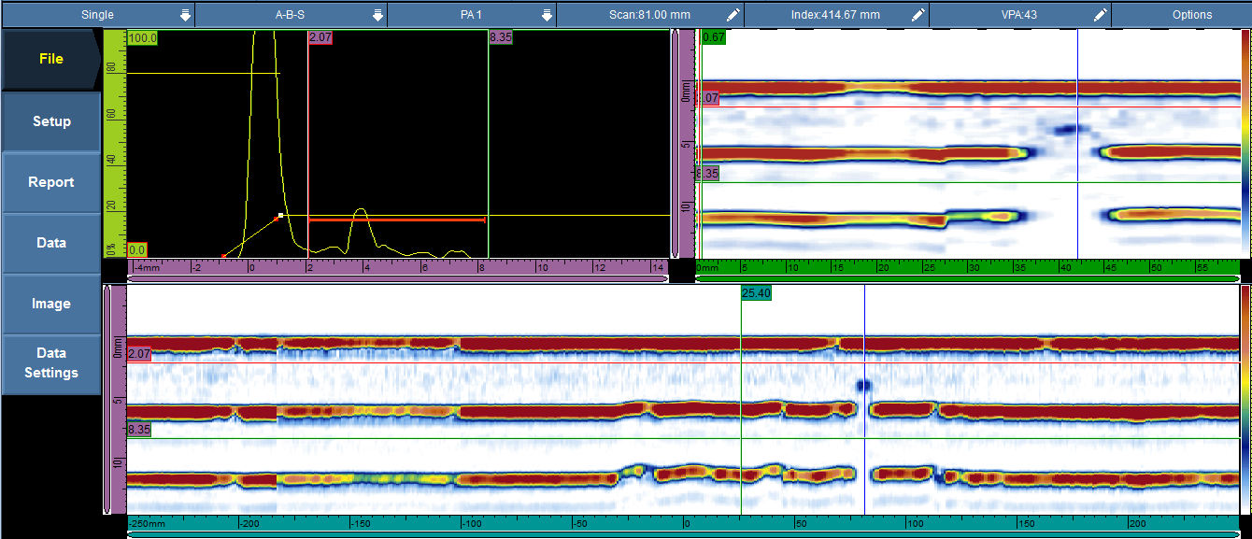Click the edit pencil next to Index:414.67 mm

(918, 15)
